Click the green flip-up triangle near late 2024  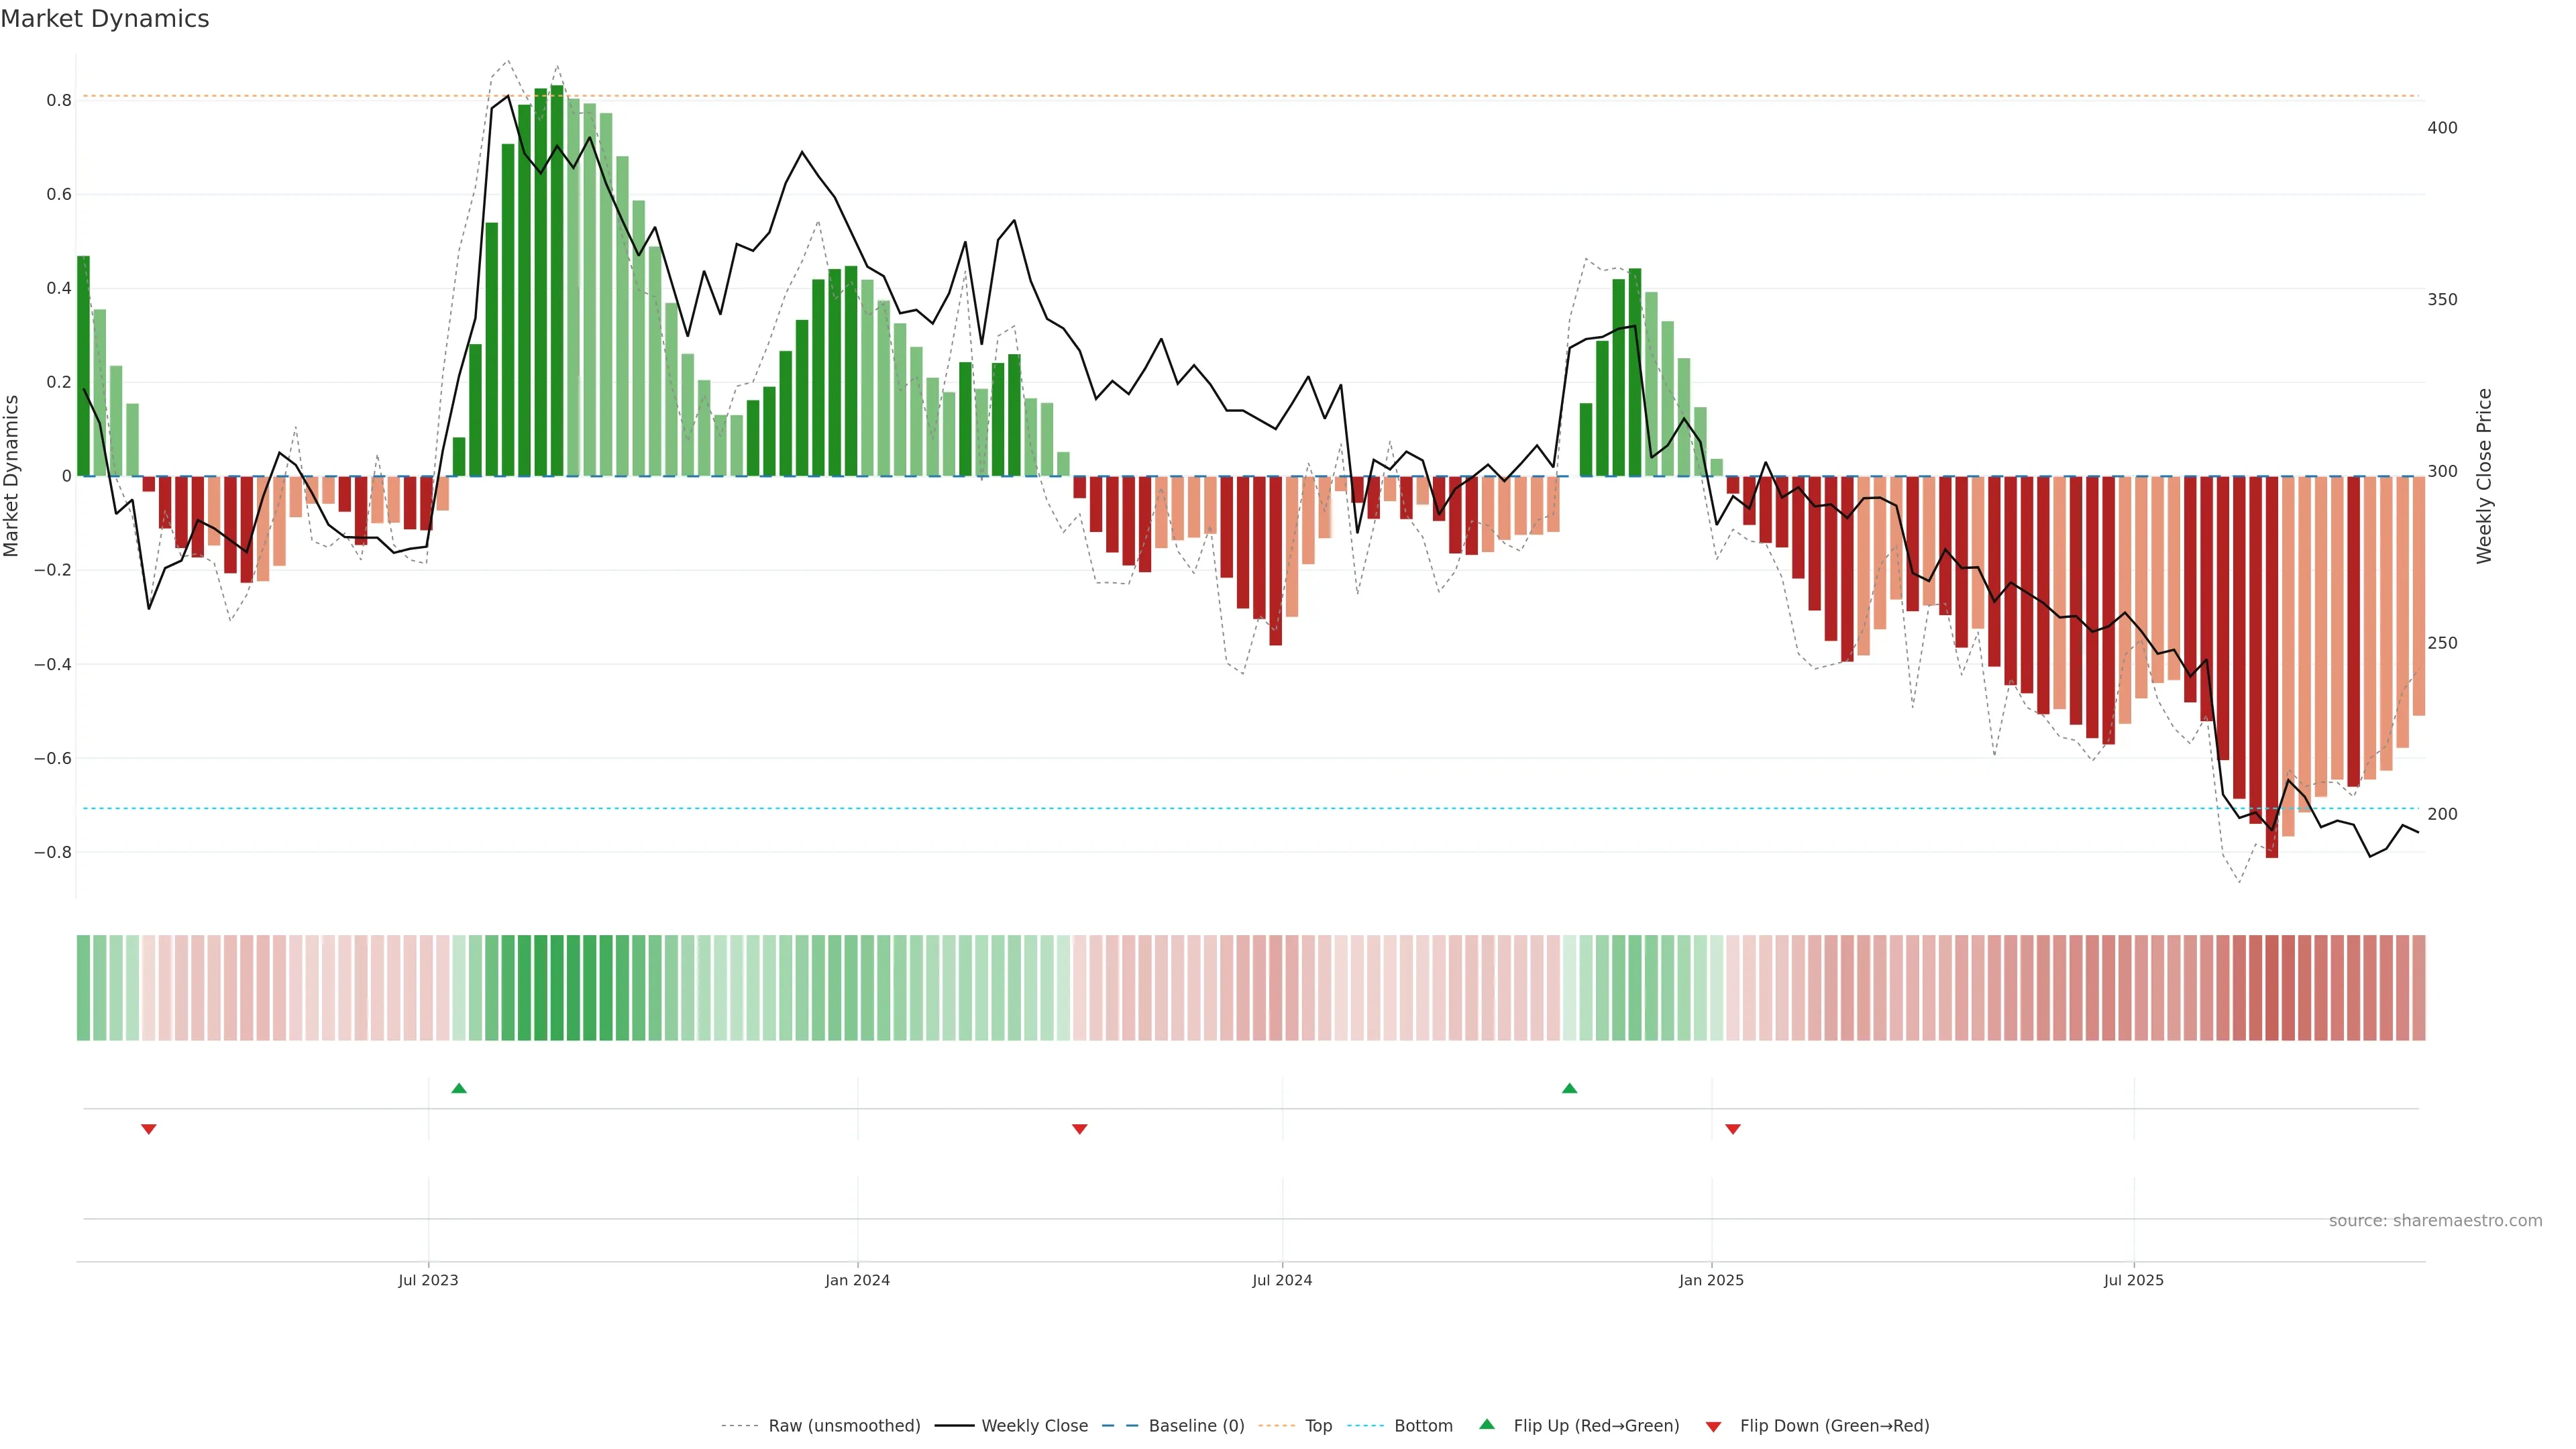click(1569, 1088)
